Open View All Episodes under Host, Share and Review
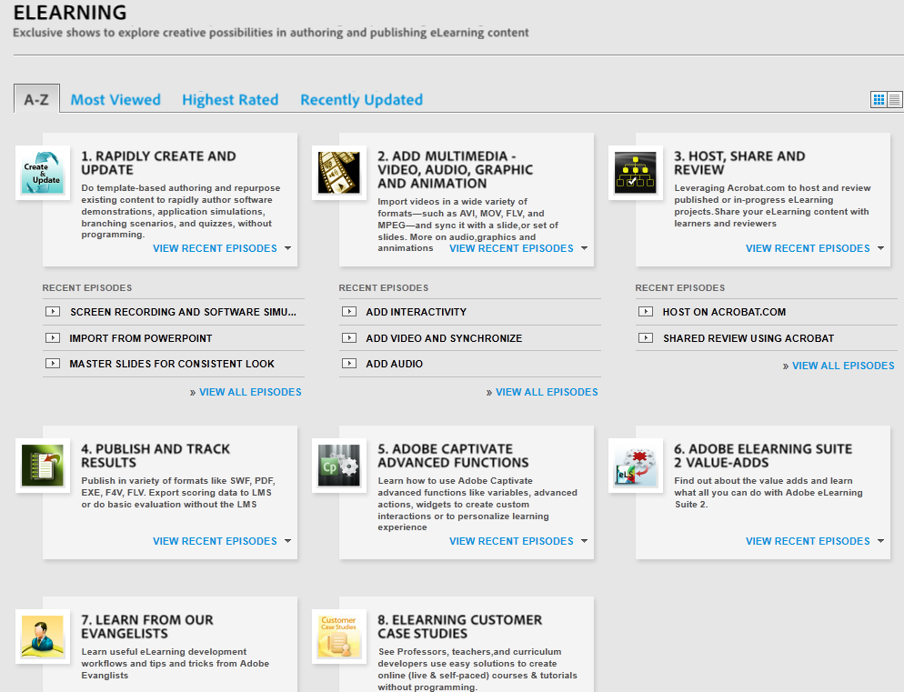This screenshot has width=904, height=692. pos(842,366)
